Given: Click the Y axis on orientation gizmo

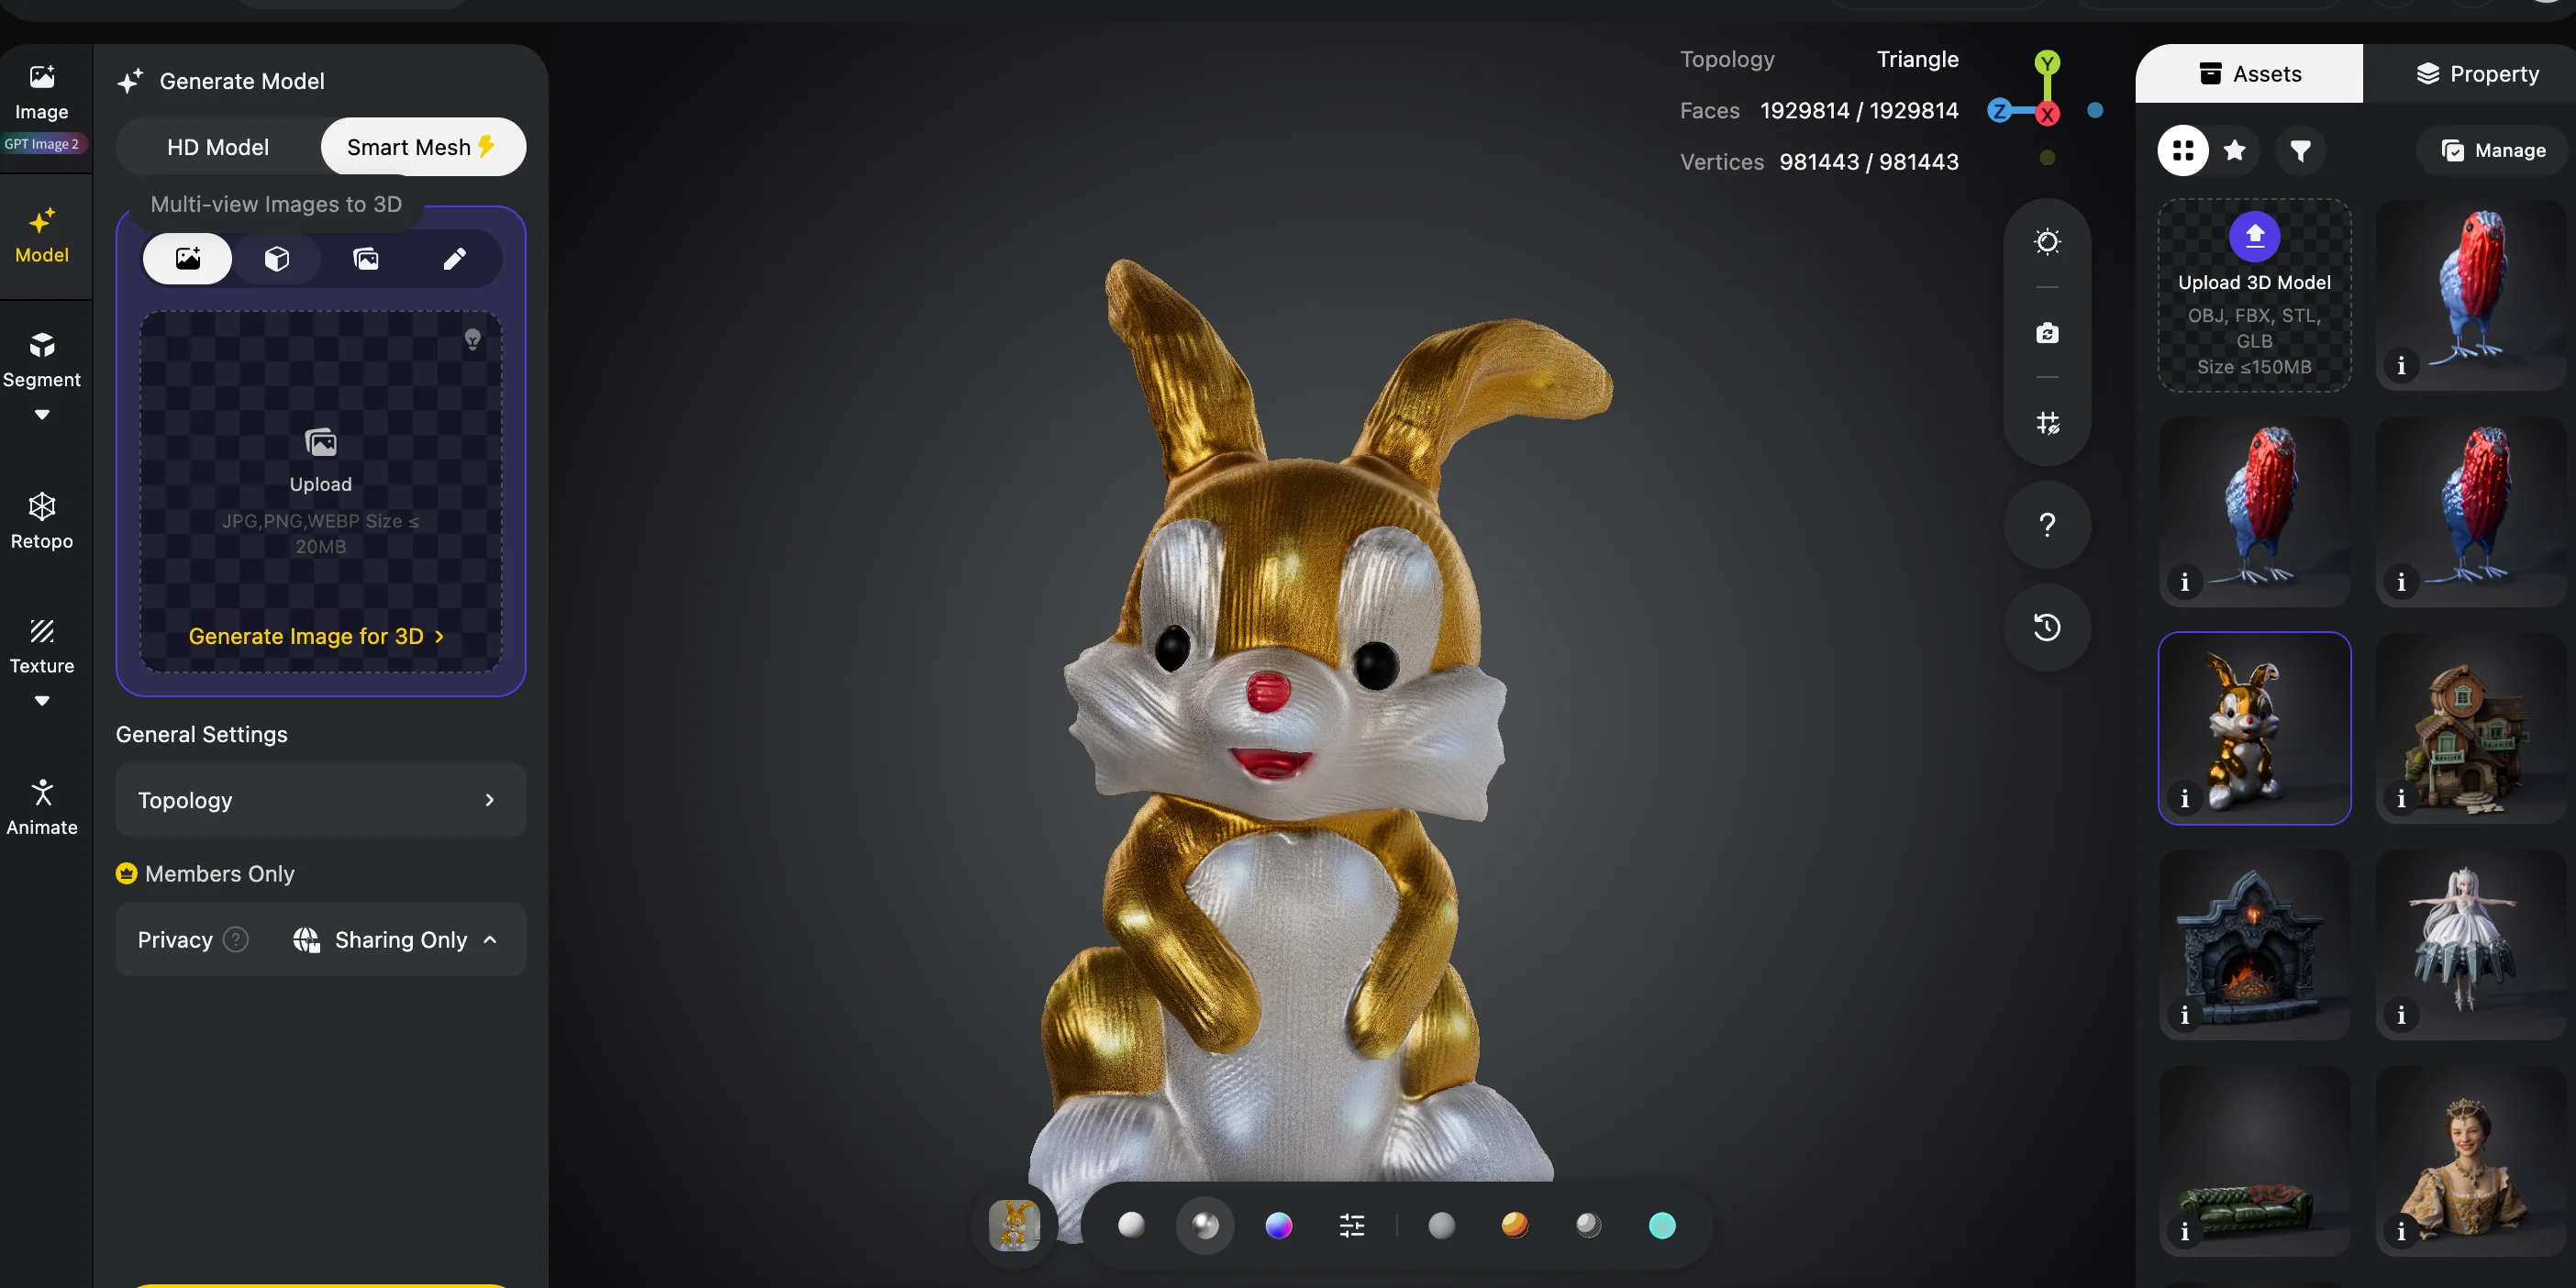Looking at the screenshot, I should tap(2047, 64).
